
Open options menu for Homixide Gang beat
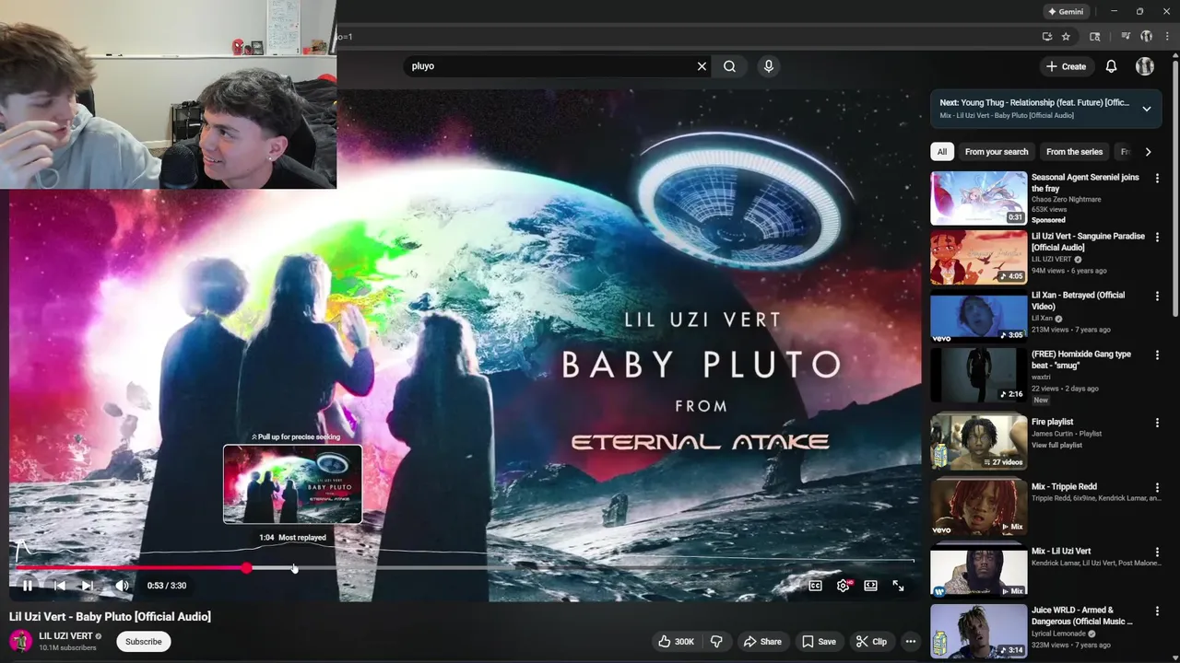(x=1157, y=355)
